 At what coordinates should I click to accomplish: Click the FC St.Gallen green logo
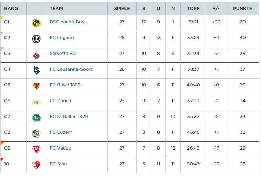(x=36, y=118)
